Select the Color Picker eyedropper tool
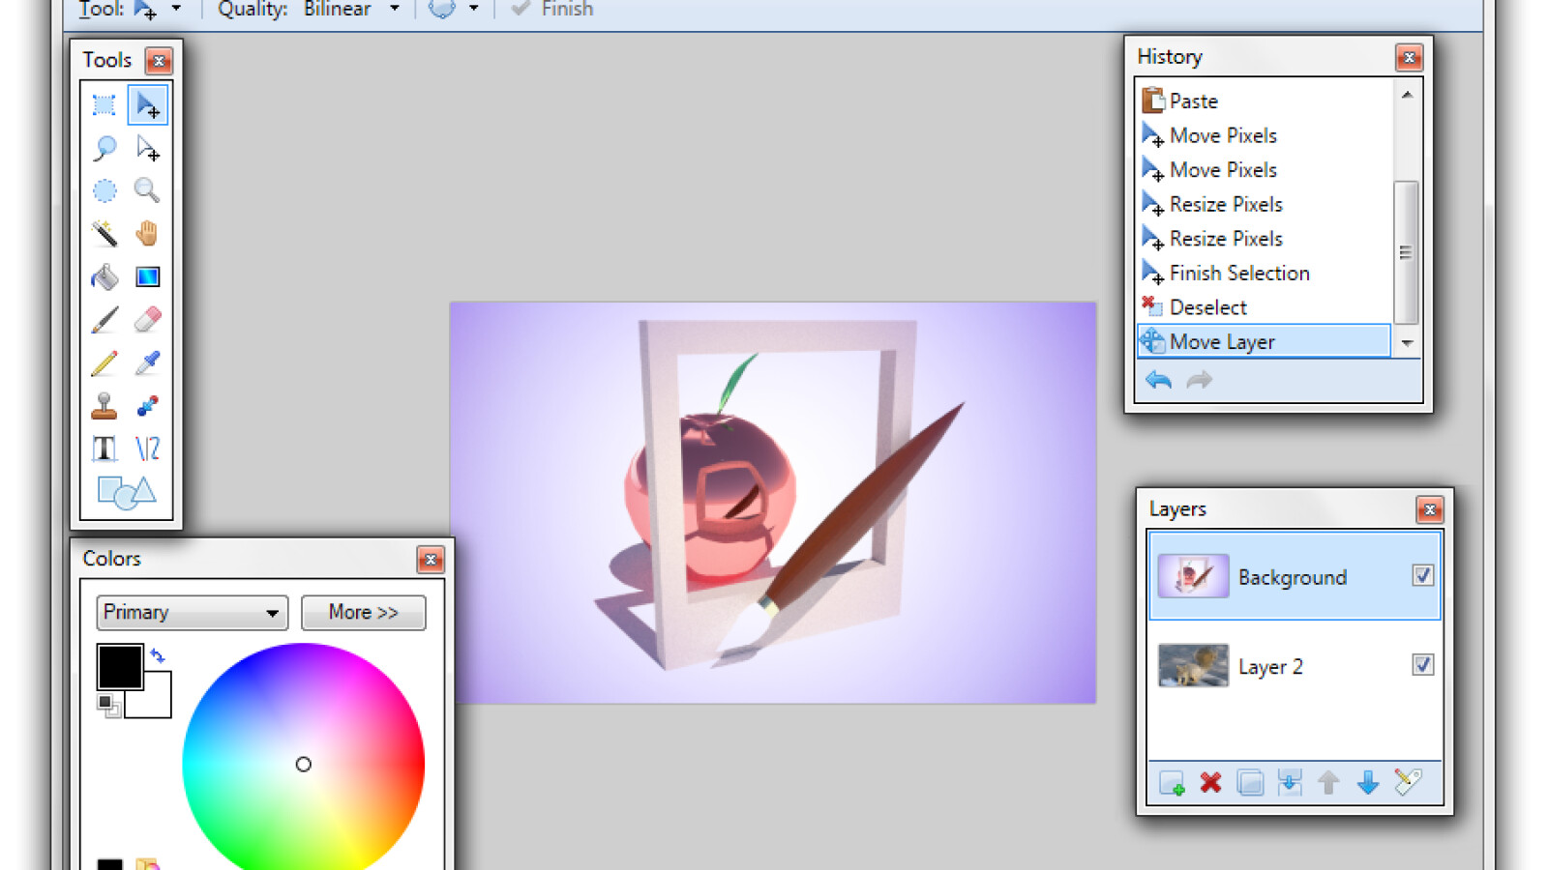The width and height of the screenshot is (1548, 870). pos(147,362)
